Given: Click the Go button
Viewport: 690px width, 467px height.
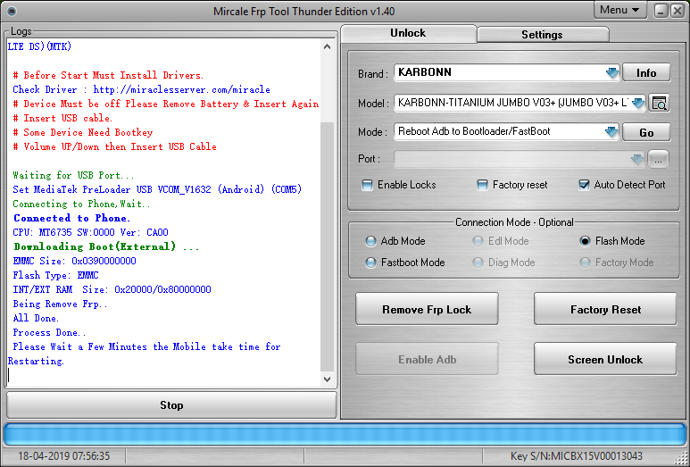Looking at the screenshot, I should 646,132.
